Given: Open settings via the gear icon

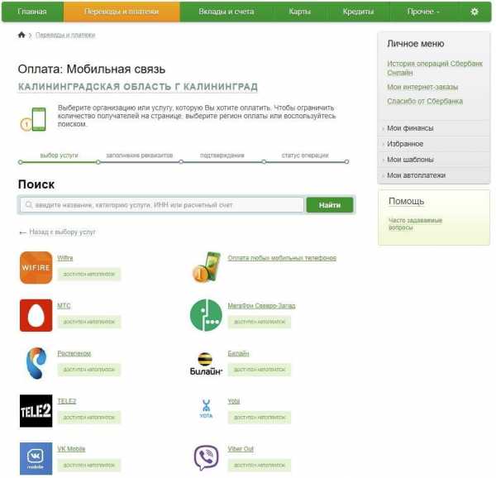Looking at the screenshot, I should click(x=474, y=12).
